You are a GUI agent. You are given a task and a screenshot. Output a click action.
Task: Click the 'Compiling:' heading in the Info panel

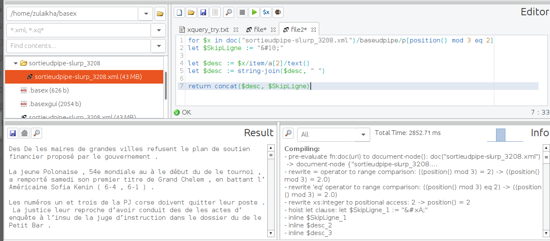point(302,149)
